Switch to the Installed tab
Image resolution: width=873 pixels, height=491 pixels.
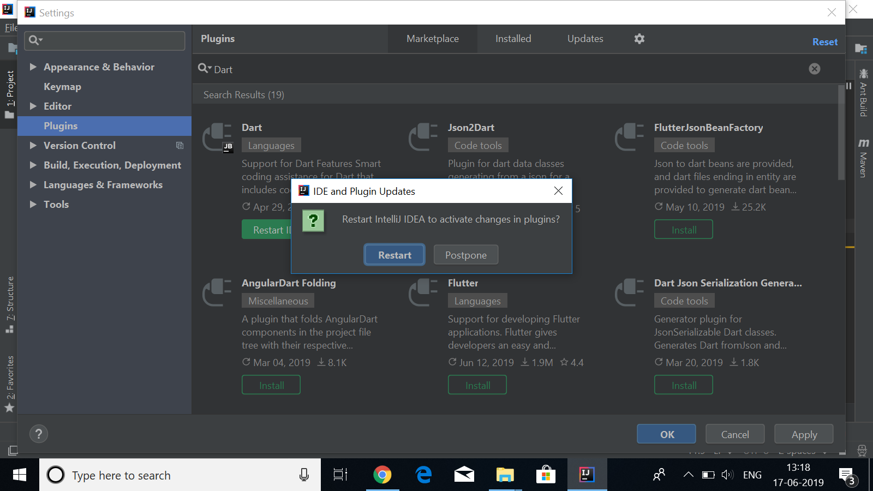513,38
